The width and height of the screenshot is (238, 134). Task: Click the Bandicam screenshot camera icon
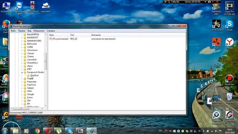[x=209, y=2]
